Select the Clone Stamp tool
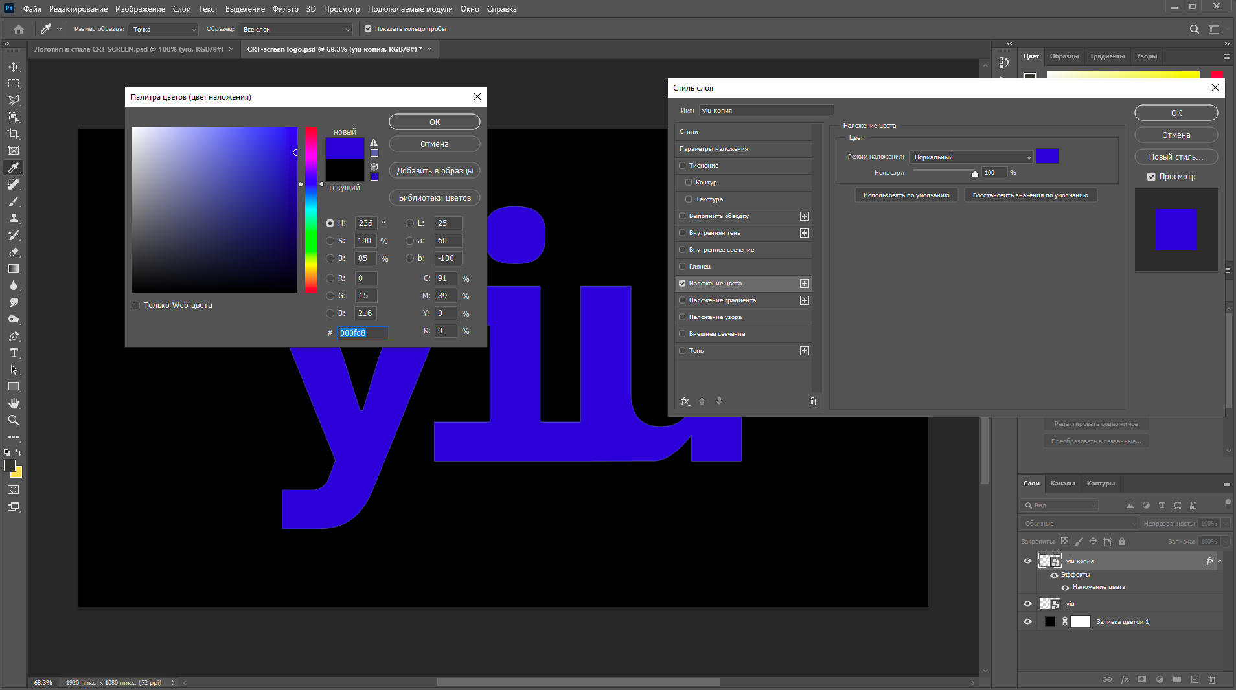1236x690 pixels. (14, 218)
